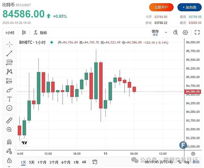Open candlestick chart type menu
The width and height of the screenshot is (204, 168).
(24, 33)
